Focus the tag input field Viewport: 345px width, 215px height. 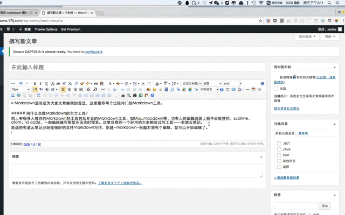[x=296, y=206]
